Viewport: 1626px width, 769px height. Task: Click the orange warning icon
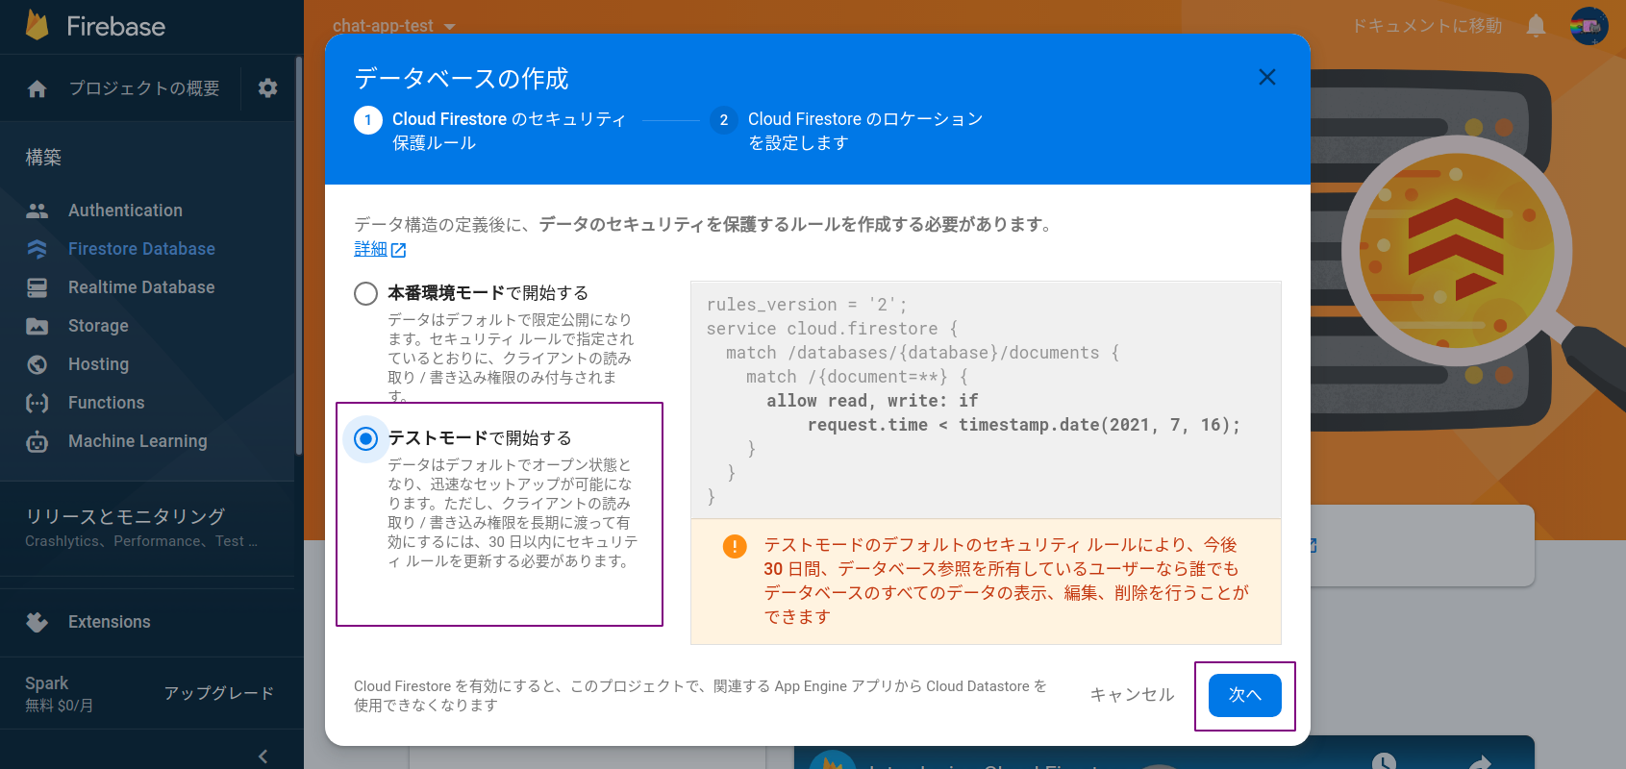[735, 546]
